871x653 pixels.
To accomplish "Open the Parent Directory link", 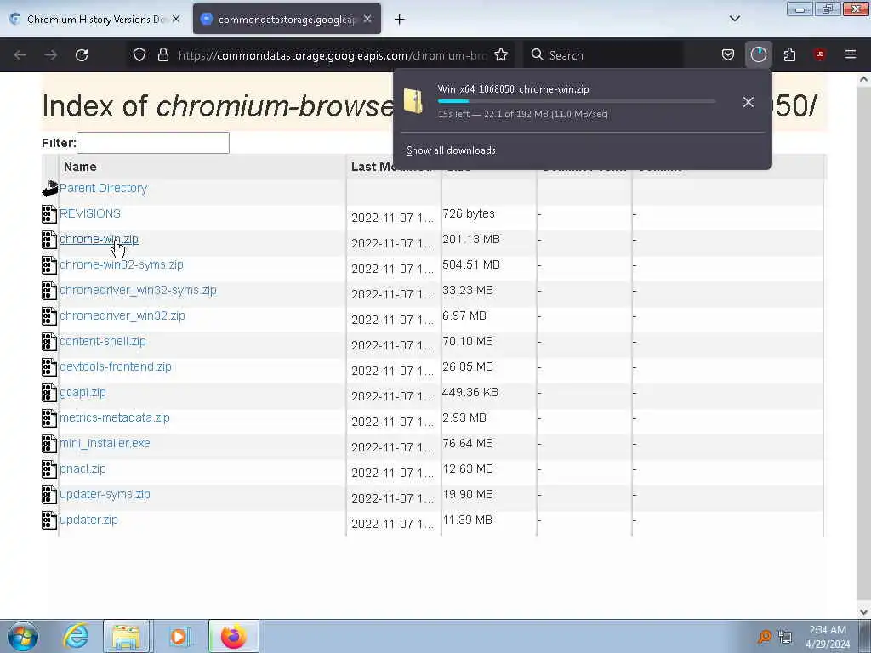I will click(x=103, y=188).
